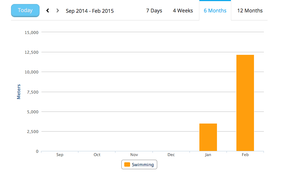The width and height of the screenshot is (291, 178).
Task: Click the orange Swimming legend swatch
Action: [x=127, y=165]
